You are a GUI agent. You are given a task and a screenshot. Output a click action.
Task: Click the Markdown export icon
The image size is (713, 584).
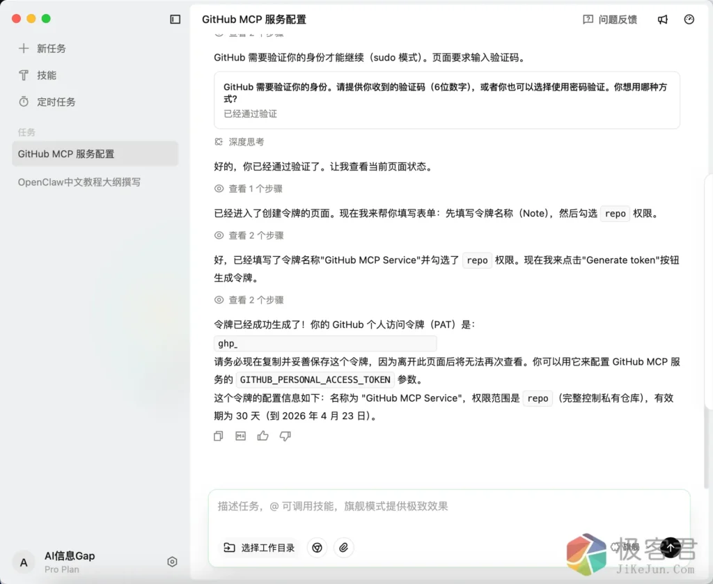241,436
